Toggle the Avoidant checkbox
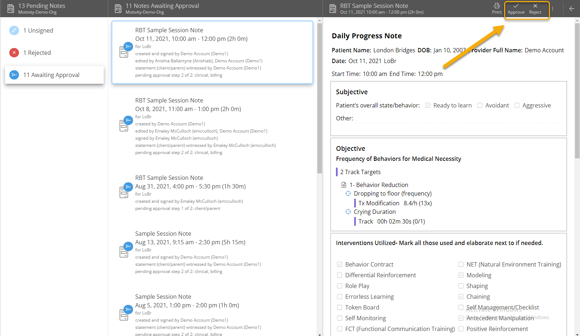 (480, 105)
